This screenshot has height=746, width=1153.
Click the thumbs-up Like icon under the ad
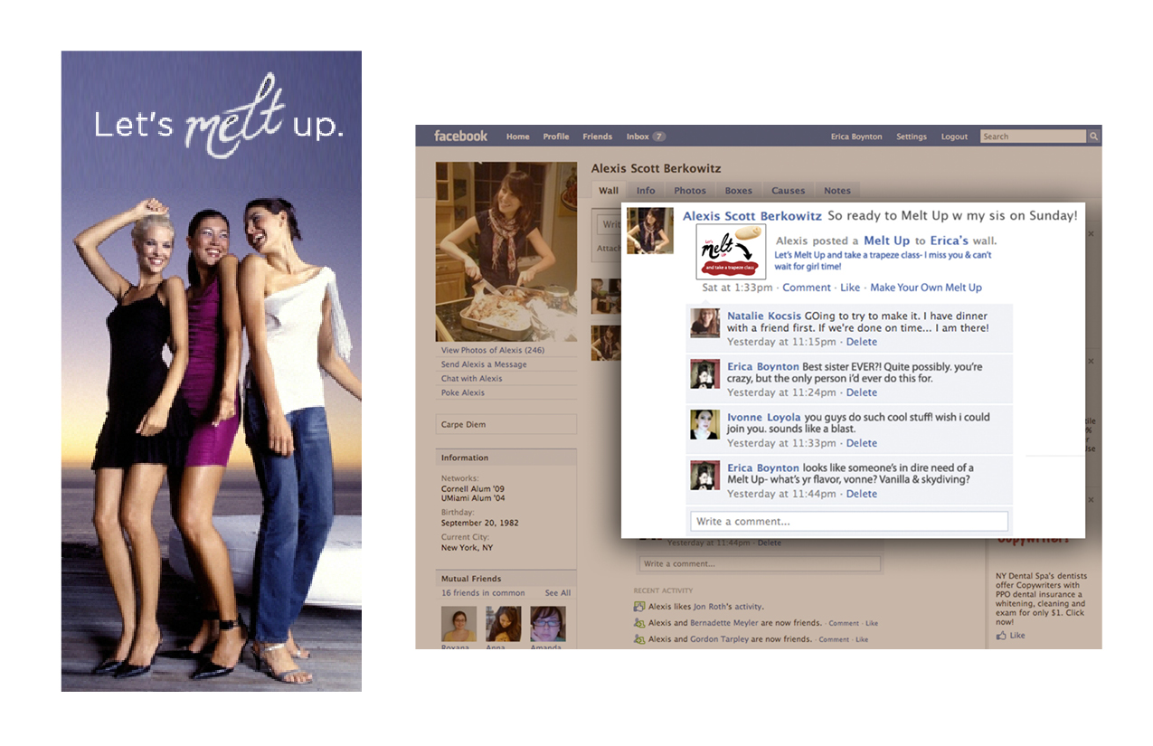tap(1001, 636)
